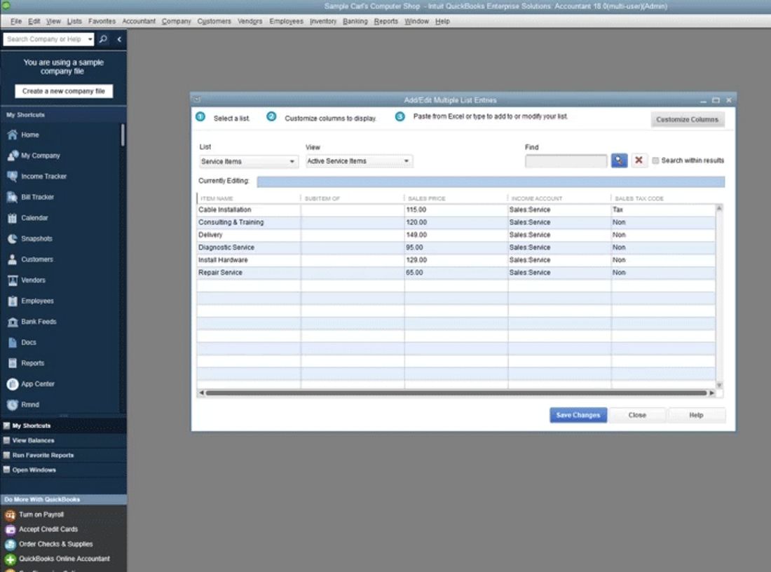Open the Rmnd shortcut
Screen dimensions: 771x572
(x=22, y=404)
